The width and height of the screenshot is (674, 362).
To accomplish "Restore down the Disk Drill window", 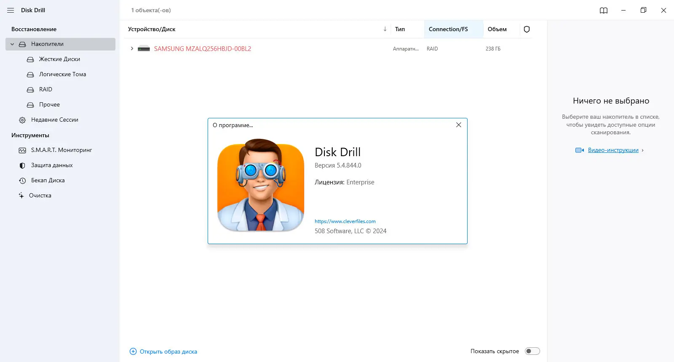I will [x=643, y=10].
